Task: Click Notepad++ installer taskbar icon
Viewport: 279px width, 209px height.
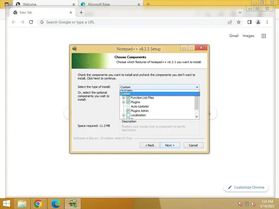Action: click(73, 204)
